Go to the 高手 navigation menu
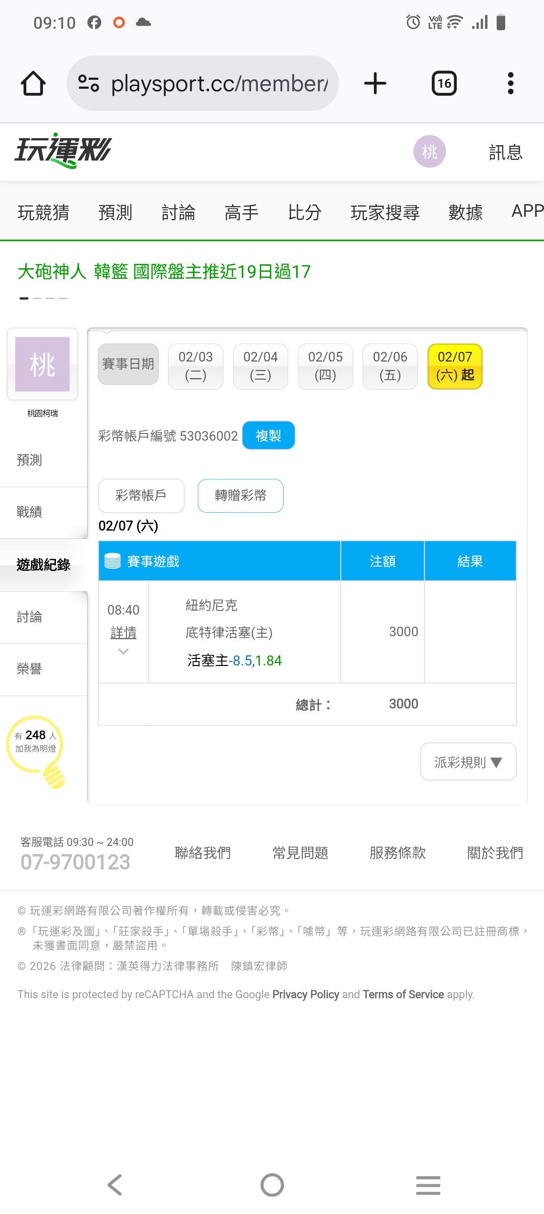Viewport: 544px width, 1214px height. pyautogui.click(x=241, y=212)
